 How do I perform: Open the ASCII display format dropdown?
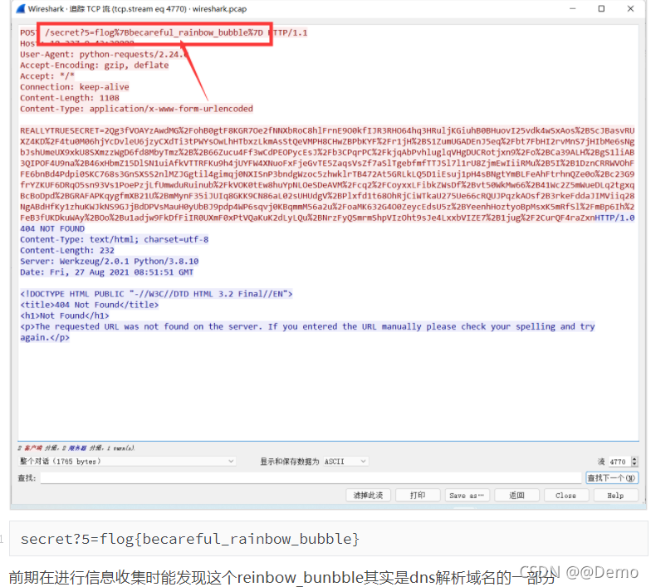pos(345,462)
